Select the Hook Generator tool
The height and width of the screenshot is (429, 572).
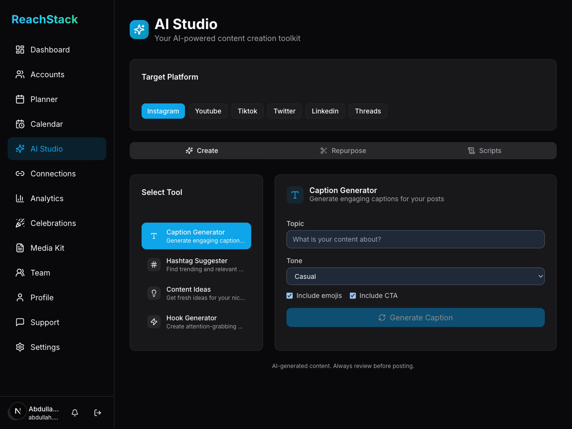(196, 322)
